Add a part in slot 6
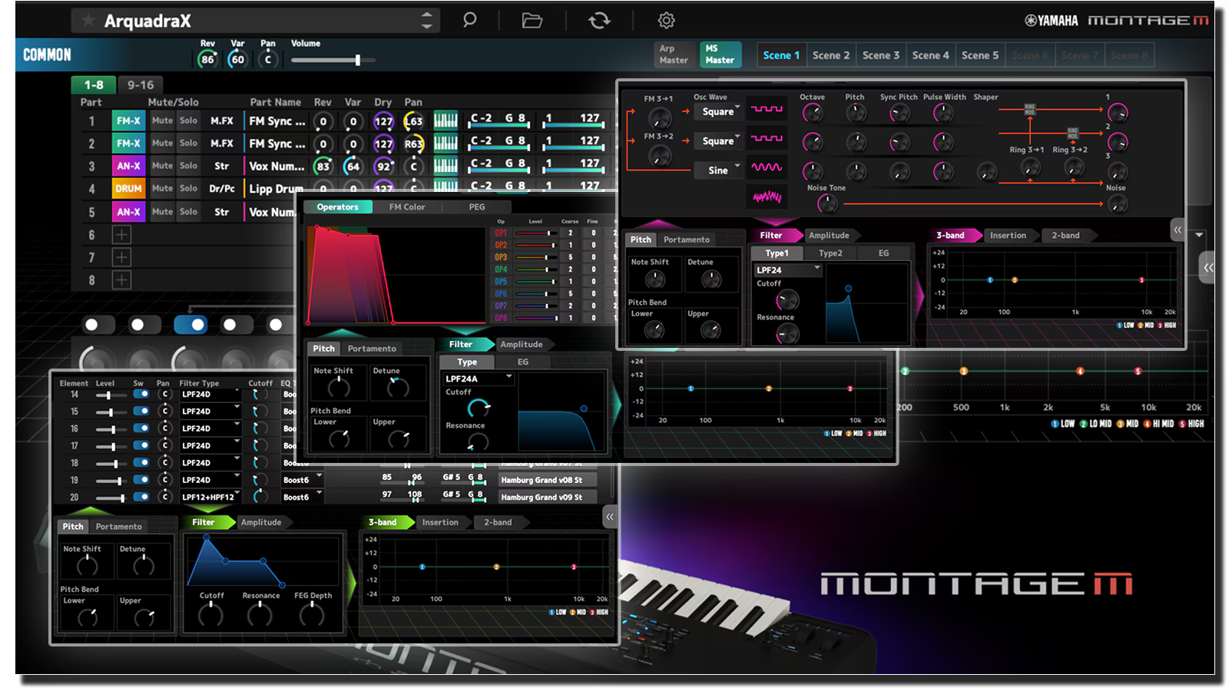Screen dimensions: 1229x691 121,235
